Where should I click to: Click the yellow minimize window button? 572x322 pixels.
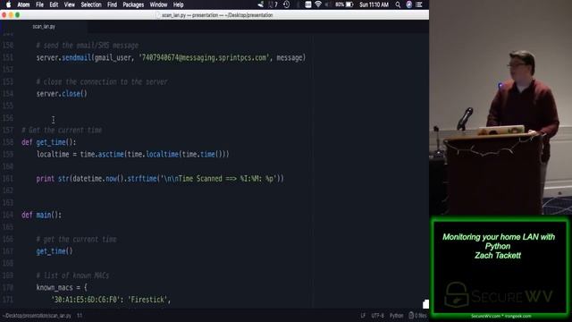point(11,15)
